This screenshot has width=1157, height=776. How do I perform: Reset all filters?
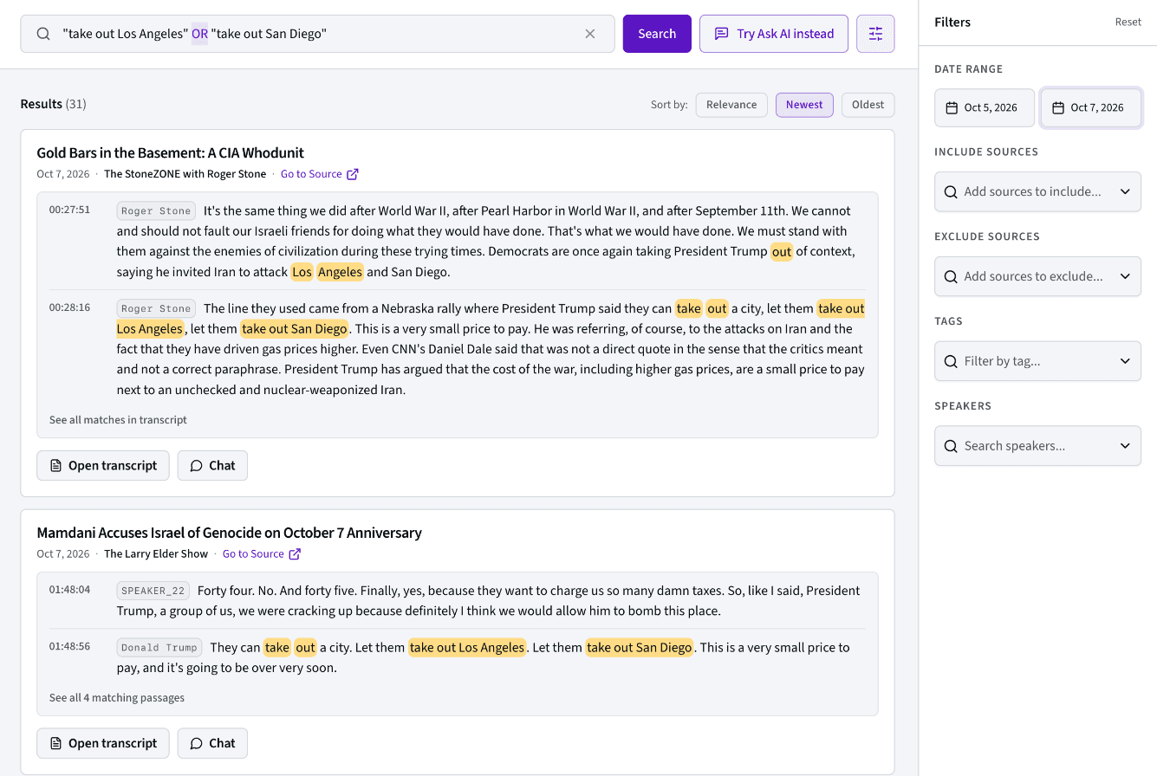(1128, 23)
